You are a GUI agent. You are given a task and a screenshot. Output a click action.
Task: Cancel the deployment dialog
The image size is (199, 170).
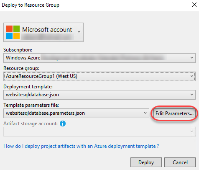(180, 162)
